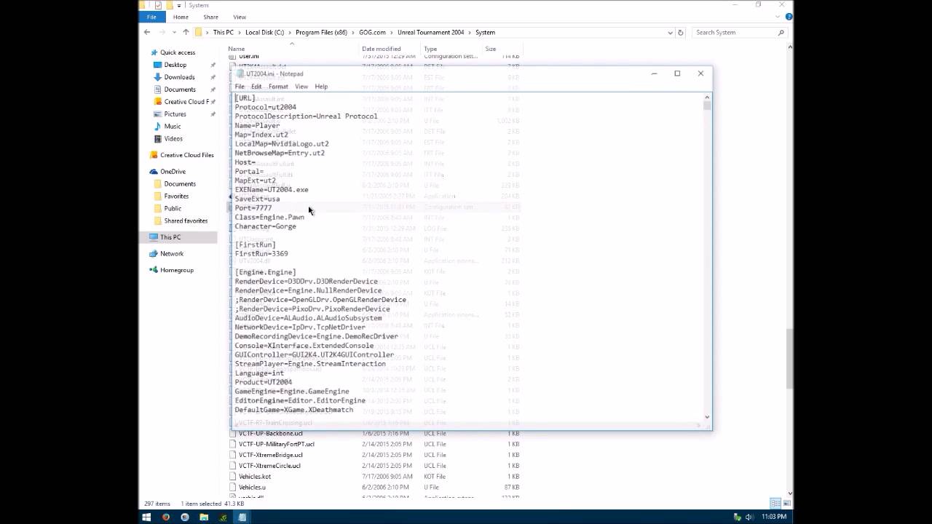Open the Windows Start menu
Screen dimensions: 932x524
click(146, 517)
